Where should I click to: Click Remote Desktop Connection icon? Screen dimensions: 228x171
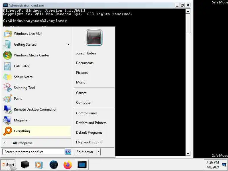8,109
